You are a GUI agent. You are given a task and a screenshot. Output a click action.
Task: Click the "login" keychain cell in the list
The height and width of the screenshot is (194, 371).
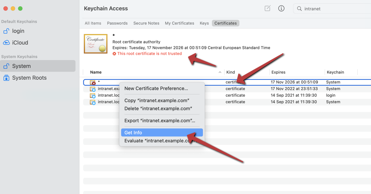point(331,95)
